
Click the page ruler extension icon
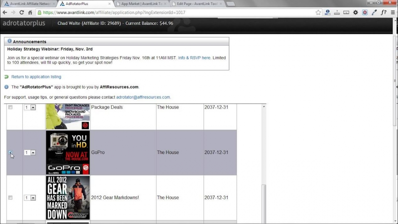coord(346,13)
